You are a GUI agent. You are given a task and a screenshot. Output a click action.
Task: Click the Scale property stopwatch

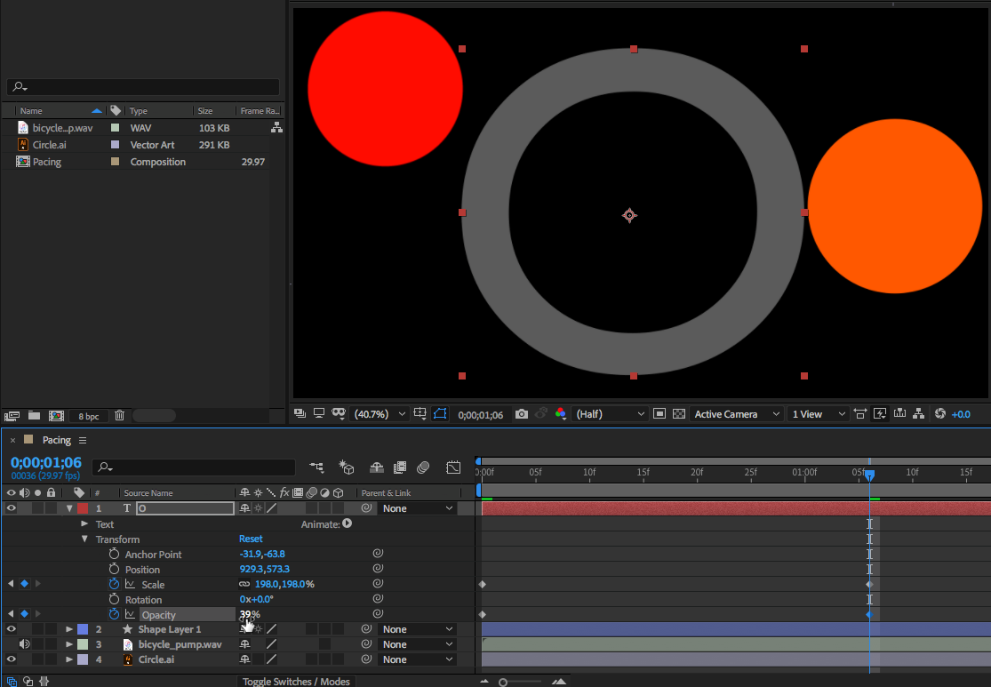point(114,585)
